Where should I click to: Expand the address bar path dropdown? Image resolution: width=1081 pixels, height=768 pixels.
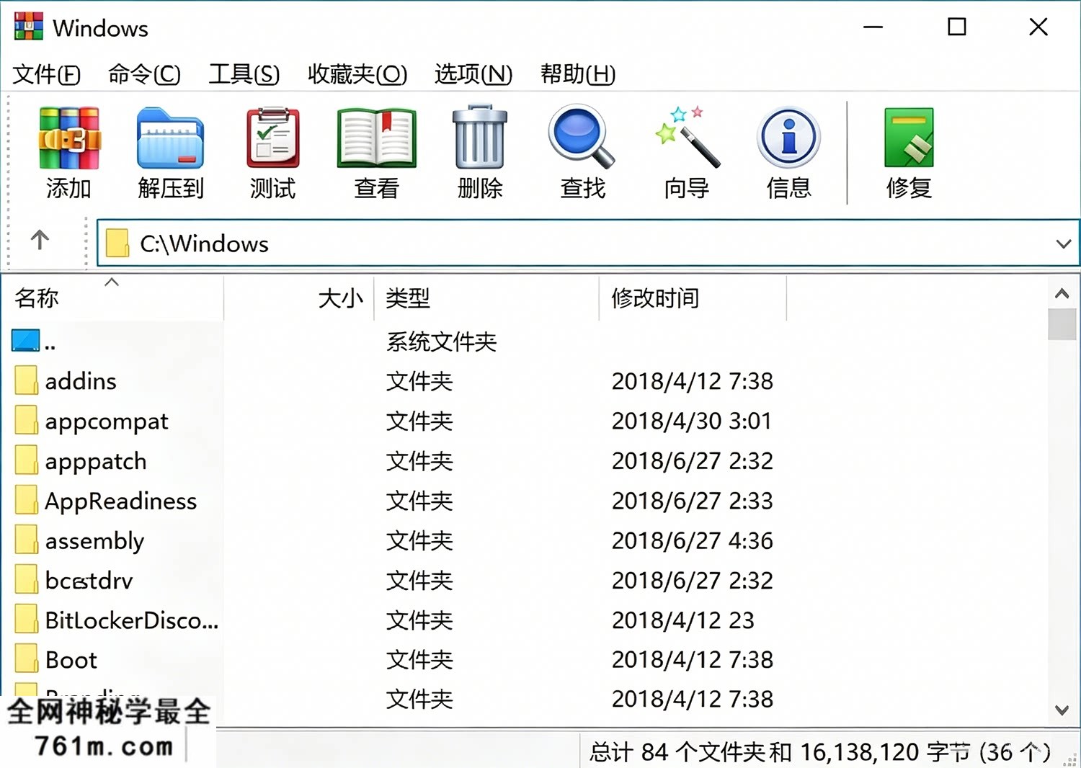(x=1063, y=244)
